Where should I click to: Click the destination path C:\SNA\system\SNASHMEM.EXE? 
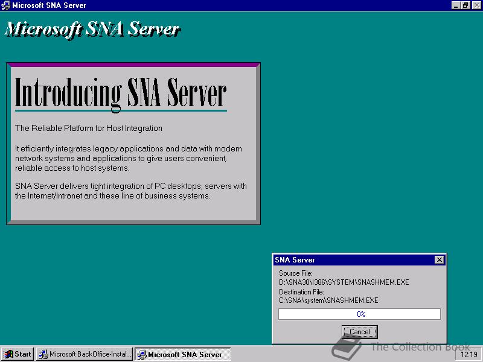[328, 300]
